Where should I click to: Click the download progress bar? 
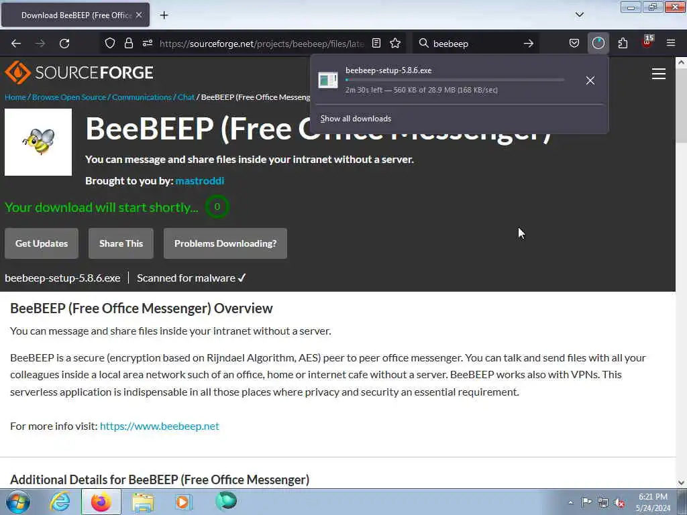(x=455, y=80)
